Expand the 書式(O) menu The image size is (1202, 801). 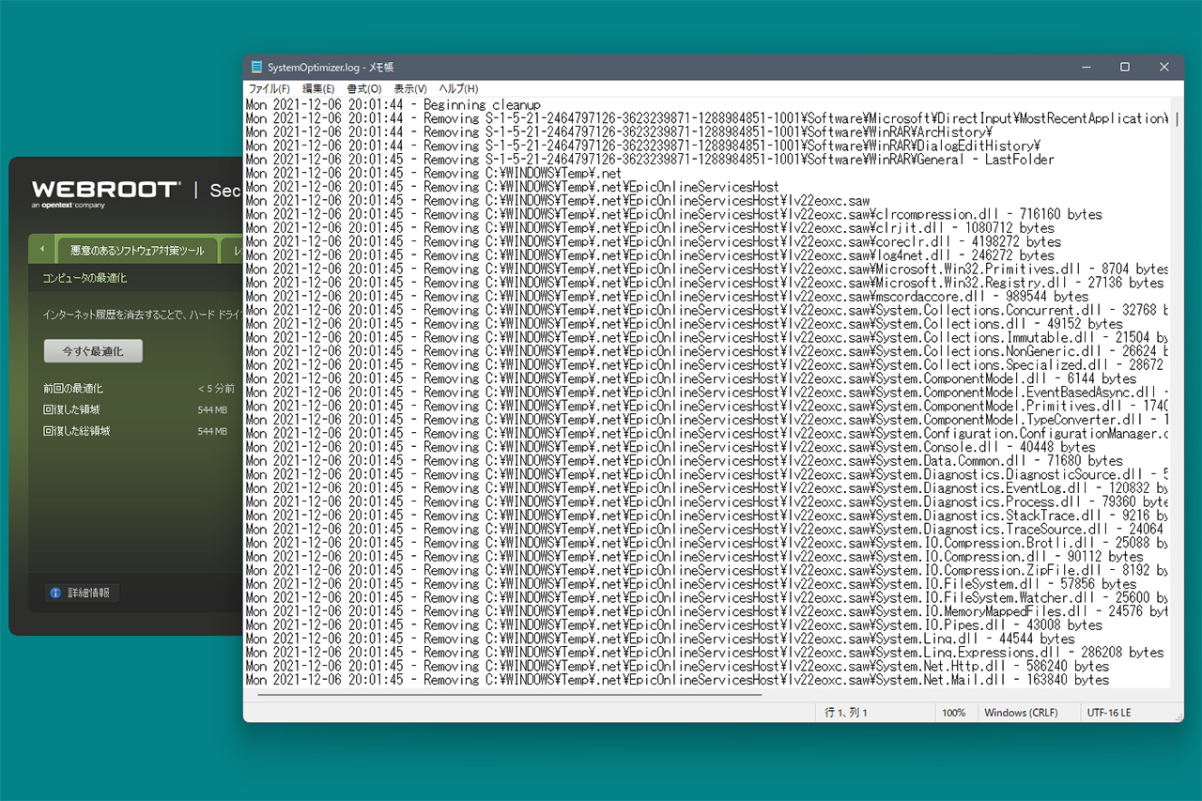click(363, 88)
